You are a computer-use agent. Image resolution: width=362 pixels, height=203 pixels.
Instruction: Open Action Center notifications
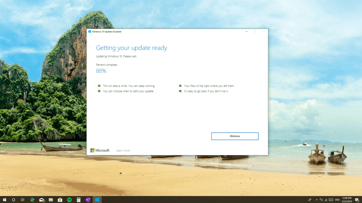point(357,200)
